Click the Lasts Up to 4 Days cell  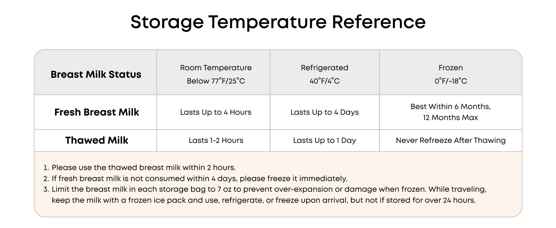pos(325,112)
